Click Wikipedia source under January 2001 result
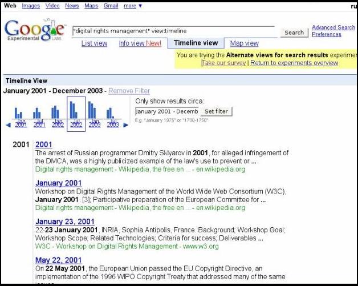The height and width of the screenshot is (286, 358). pos(140,208)
